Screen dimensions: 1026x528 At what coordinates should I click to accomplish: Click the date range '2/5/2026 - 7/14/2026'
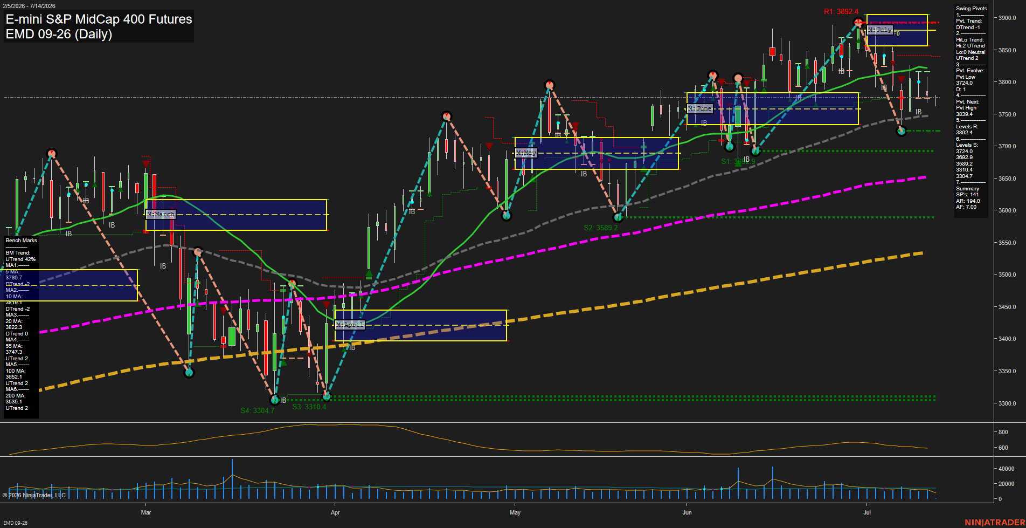[29, 6]
